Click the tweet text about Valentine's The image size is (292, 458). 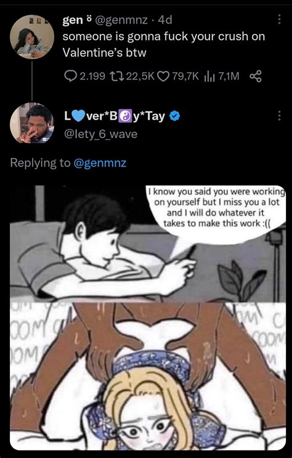tap(164, 44)
